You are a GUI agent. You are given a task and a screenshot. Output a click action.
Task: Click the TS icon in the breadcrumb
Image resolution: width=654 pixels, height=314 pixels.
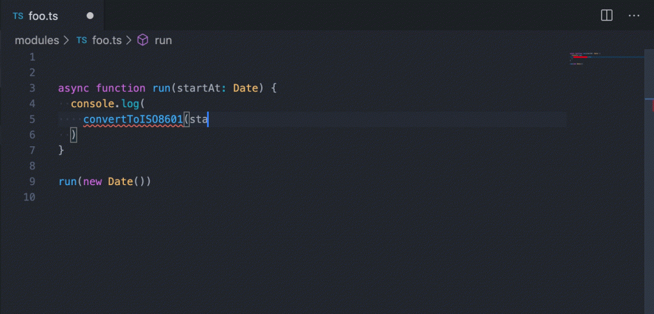82,40
